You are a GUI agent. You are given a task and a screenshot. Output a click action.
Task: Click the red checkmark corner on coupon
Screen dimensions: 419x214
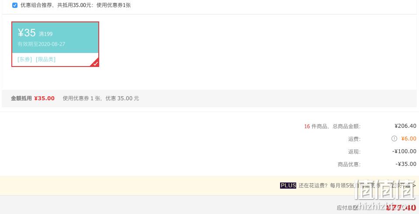[x=95, y=63]
